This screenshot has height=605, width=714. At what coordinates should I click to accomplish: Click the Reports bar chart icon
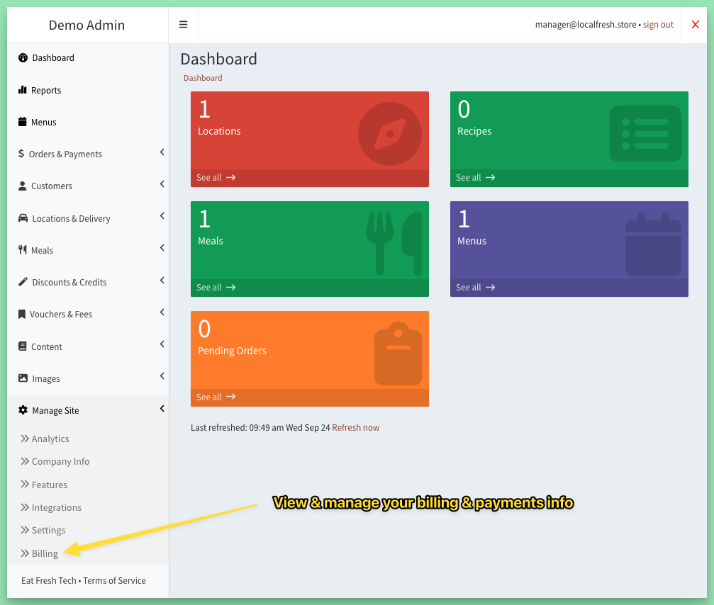coord(22,90)
